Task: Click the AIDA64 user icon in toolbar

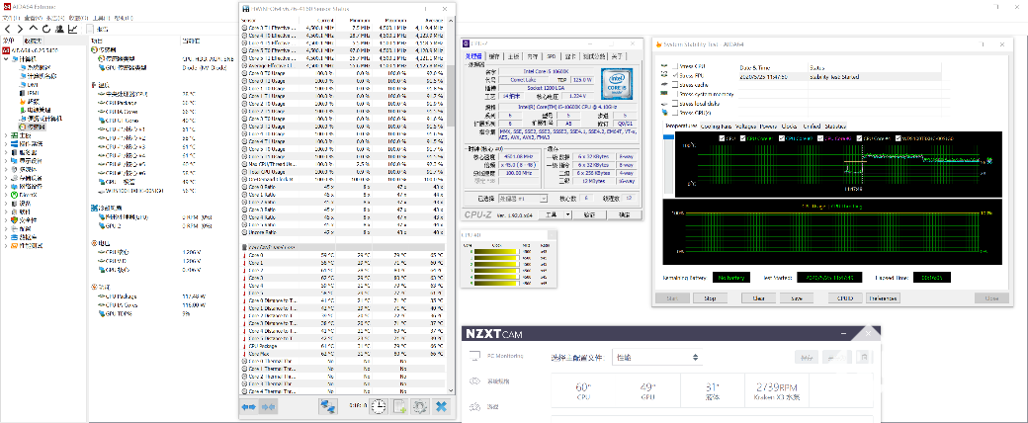Action: [59, 29]
